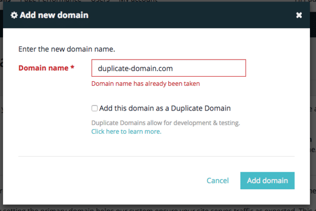The width and height of the screenshot is (316, 211).
Task: Click the 'Add new domain' title text
Action: tap(54, 15)
